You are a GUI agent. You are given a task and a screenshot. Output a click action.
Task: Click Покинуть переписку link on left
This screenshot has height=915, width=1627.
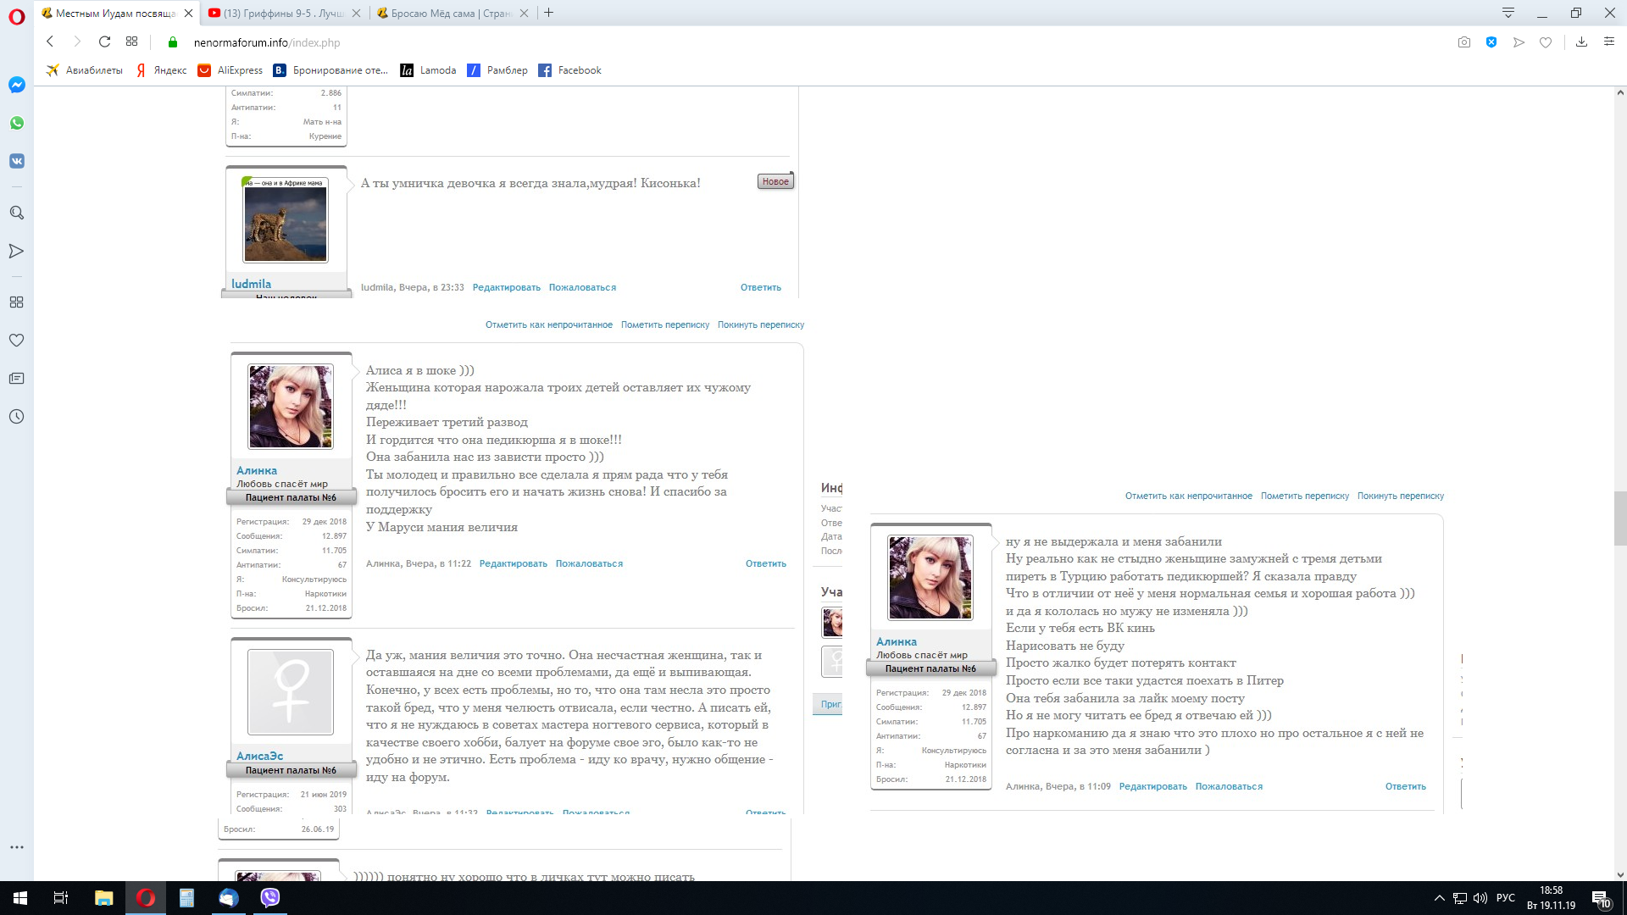click(760, 324)
